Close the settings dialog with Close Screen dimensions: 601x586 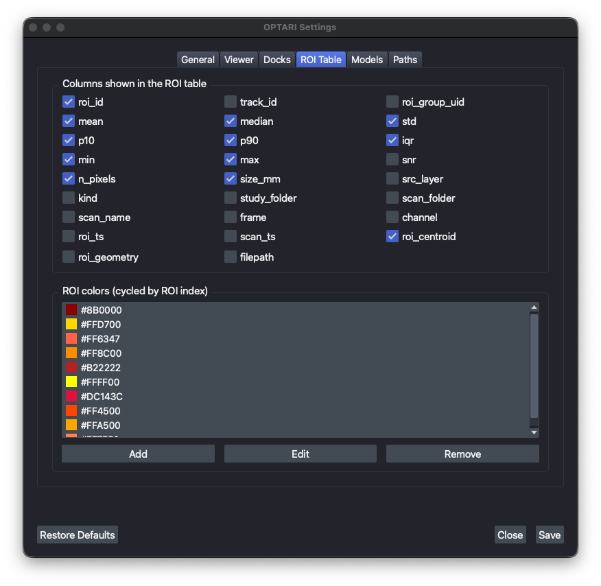tap(510, 535)
